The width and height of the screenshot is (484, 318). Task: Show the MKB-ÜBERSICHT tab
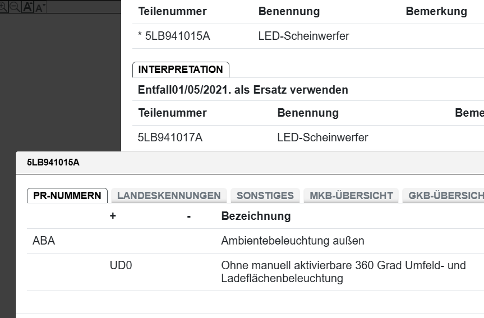coord(351,196)
